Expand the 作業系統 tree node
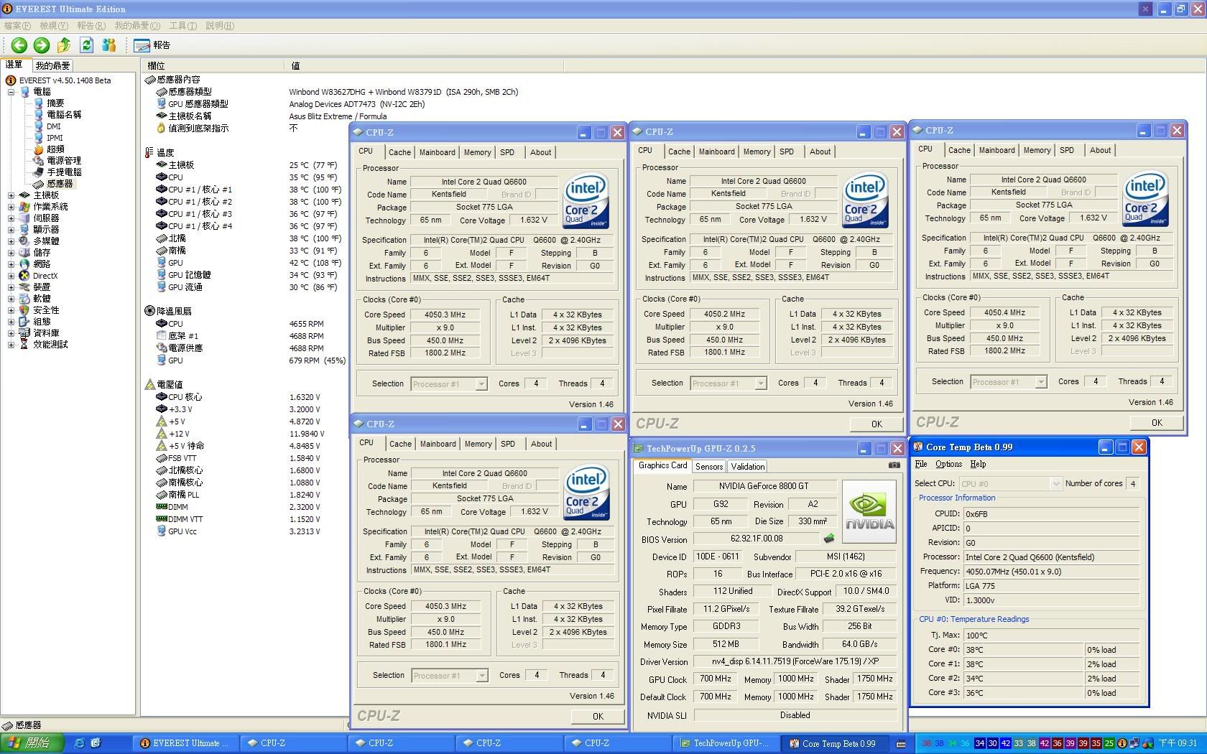The width and height of the screenshot is (1207, 754). coord(11,207)
